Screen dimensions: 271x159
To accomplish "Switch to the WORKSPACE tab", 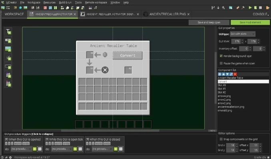I will pos(14,14).
